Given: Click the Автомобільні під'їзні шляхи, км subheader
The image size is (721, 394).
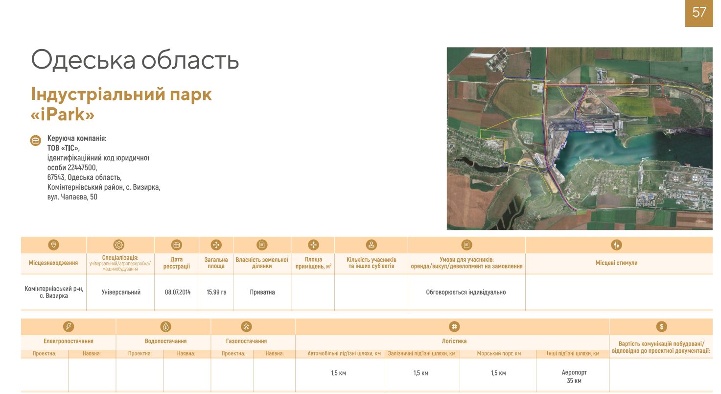Looking at the screenshot, I should tap(344, 353).
